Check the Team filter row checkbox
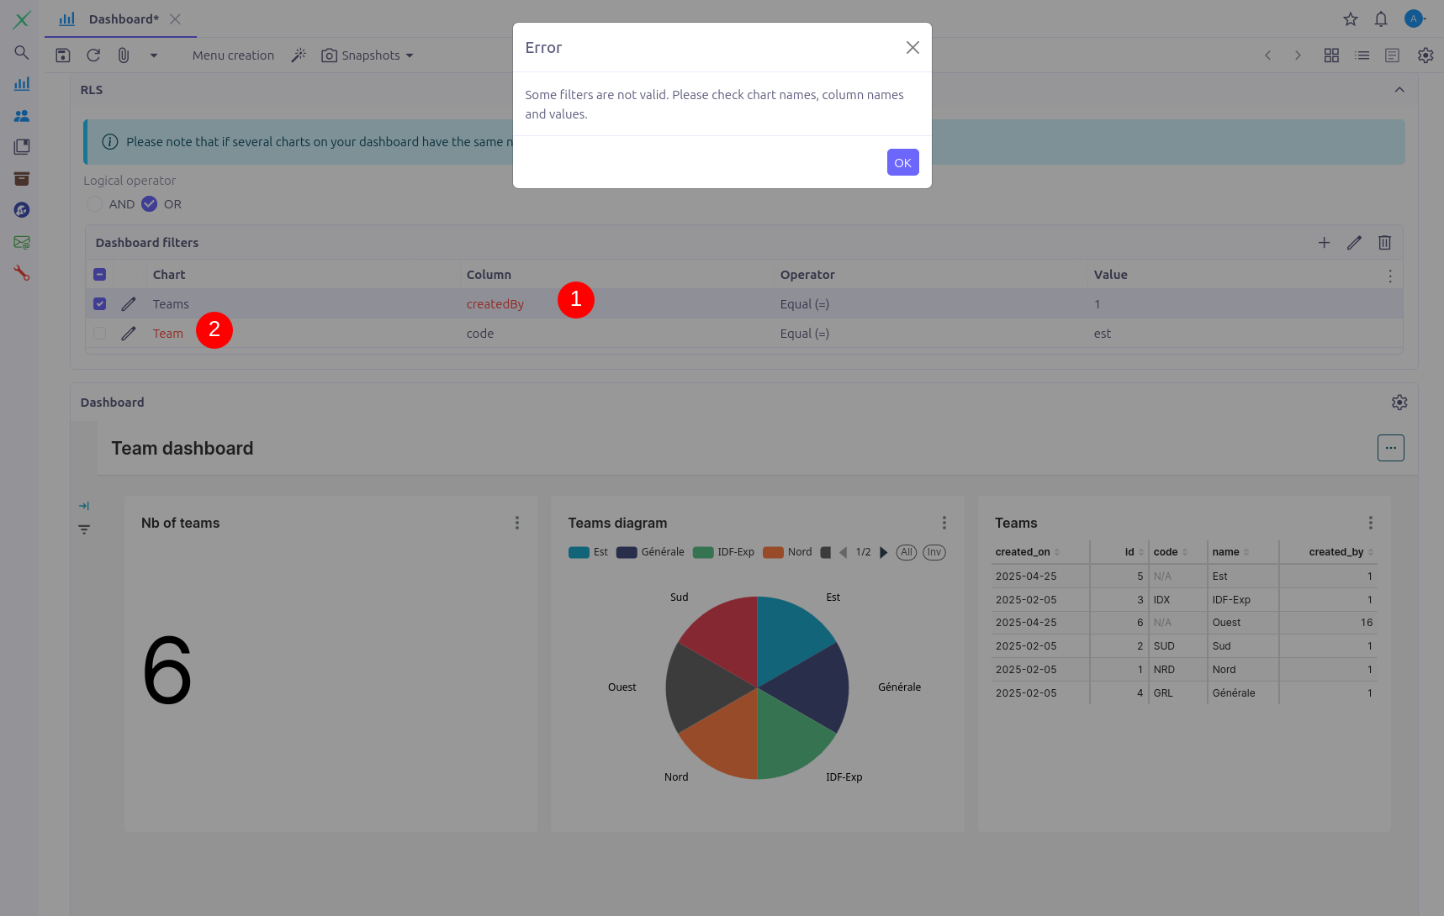The height and width of the screenshot is (916, 1444). pyautogui.click(x=100, y=334)
